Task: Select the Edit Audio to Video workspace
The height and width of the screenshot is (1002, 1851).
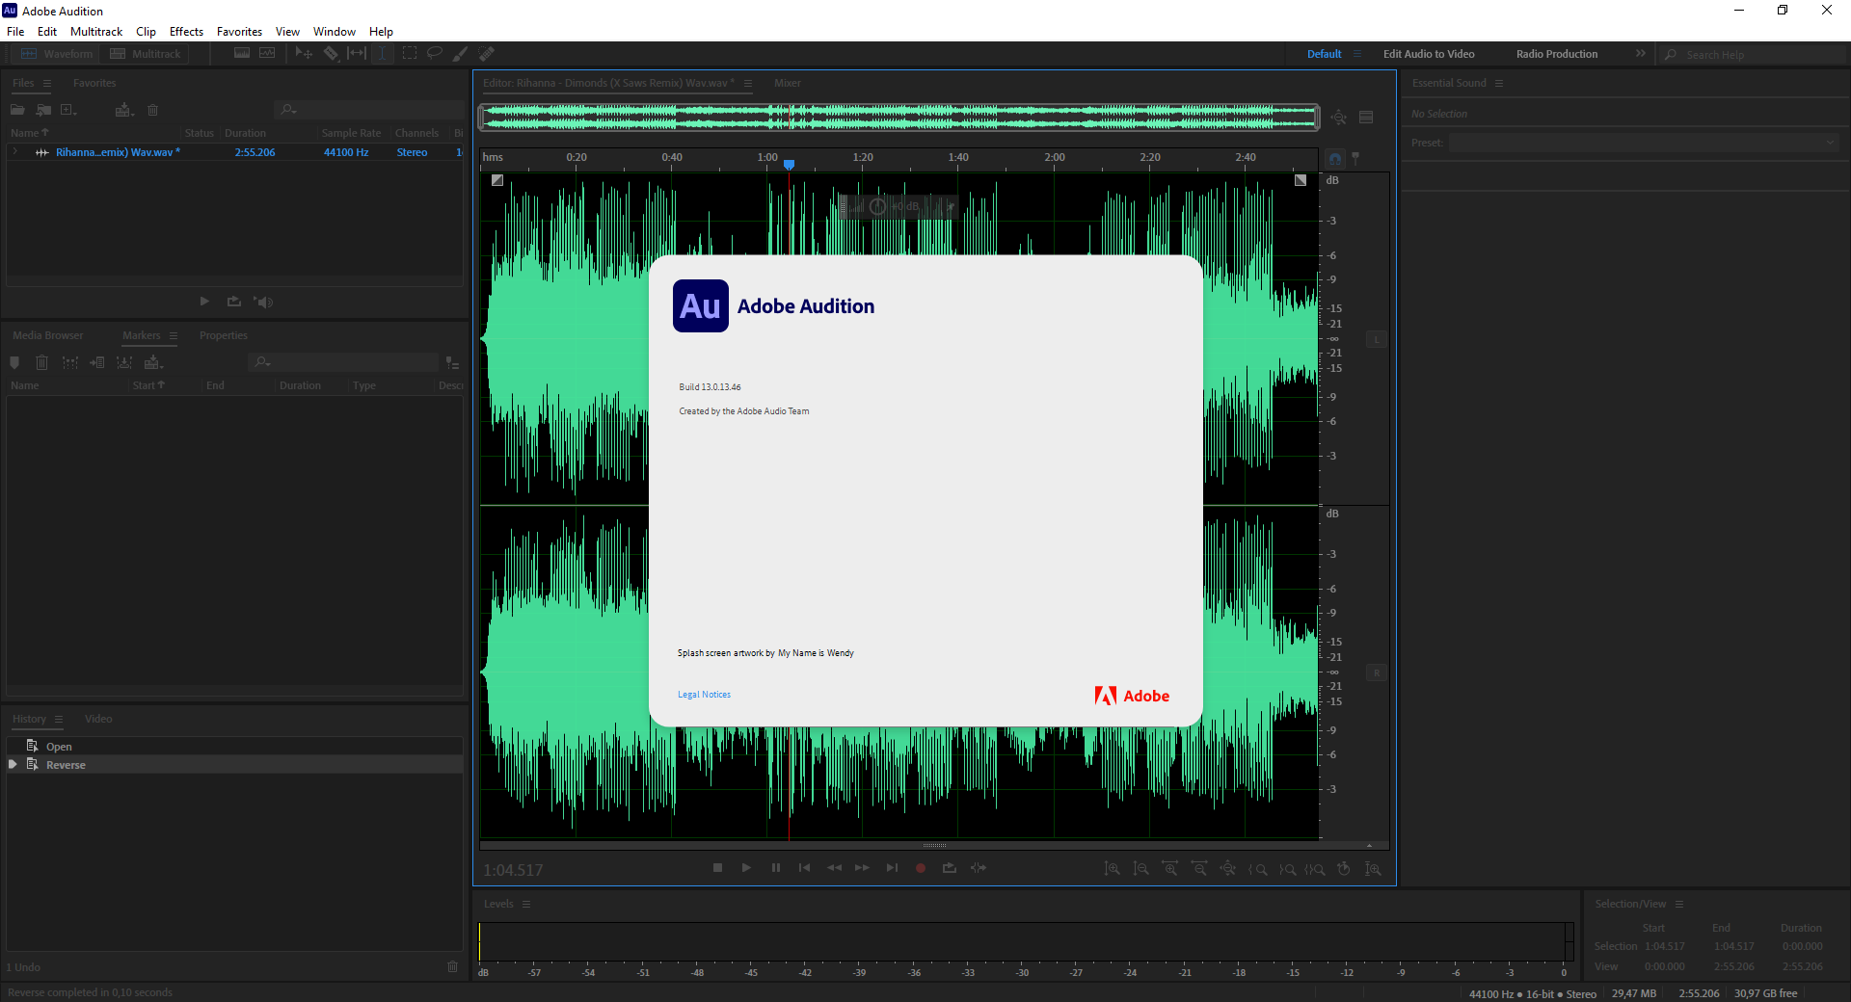Action: (x=1429, y=54)
